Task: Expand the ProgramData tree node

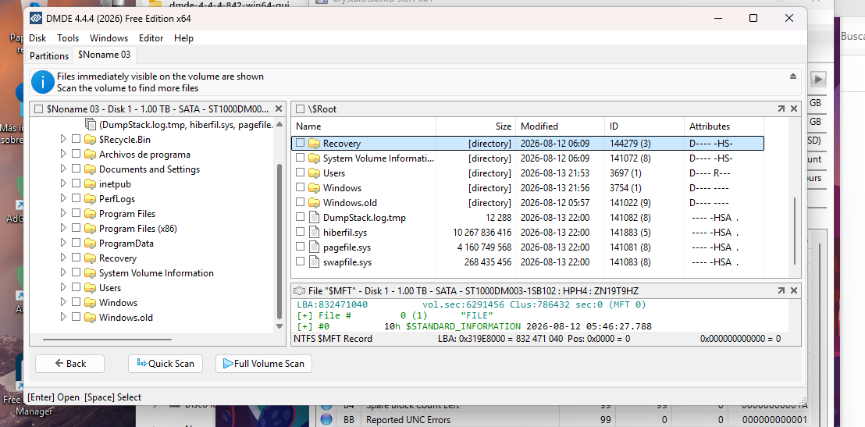Action: pyautogui.click(x=63, y=244)
